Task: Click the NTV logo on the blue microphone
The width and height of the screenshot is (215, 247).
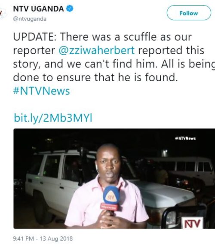Action: (111, 197)
